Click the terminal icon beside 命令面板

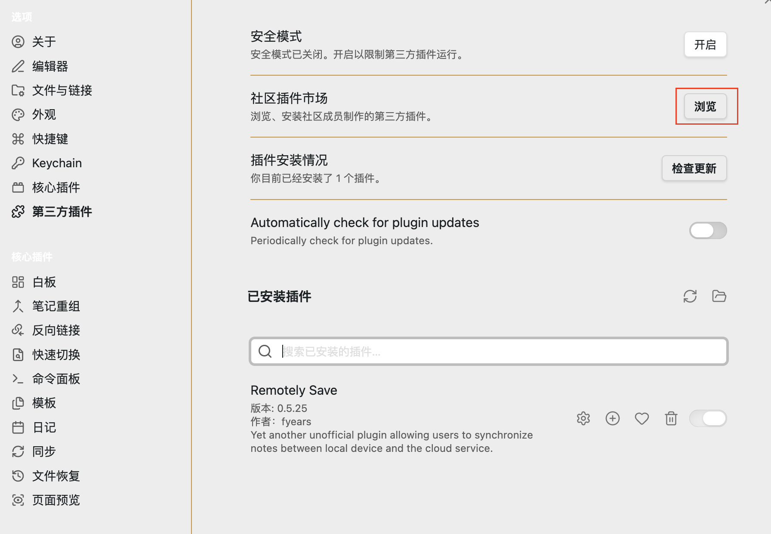(x=18, y=379)
